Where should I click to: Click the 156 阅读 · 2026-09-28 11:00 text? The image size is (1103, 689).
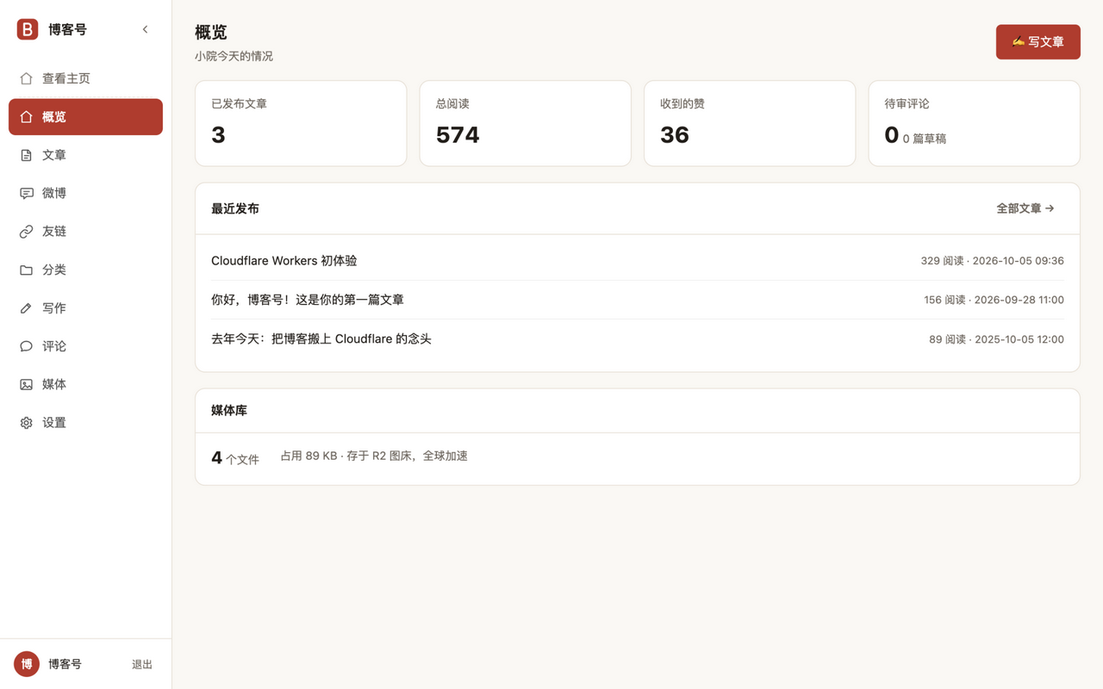tap(994, 300)
